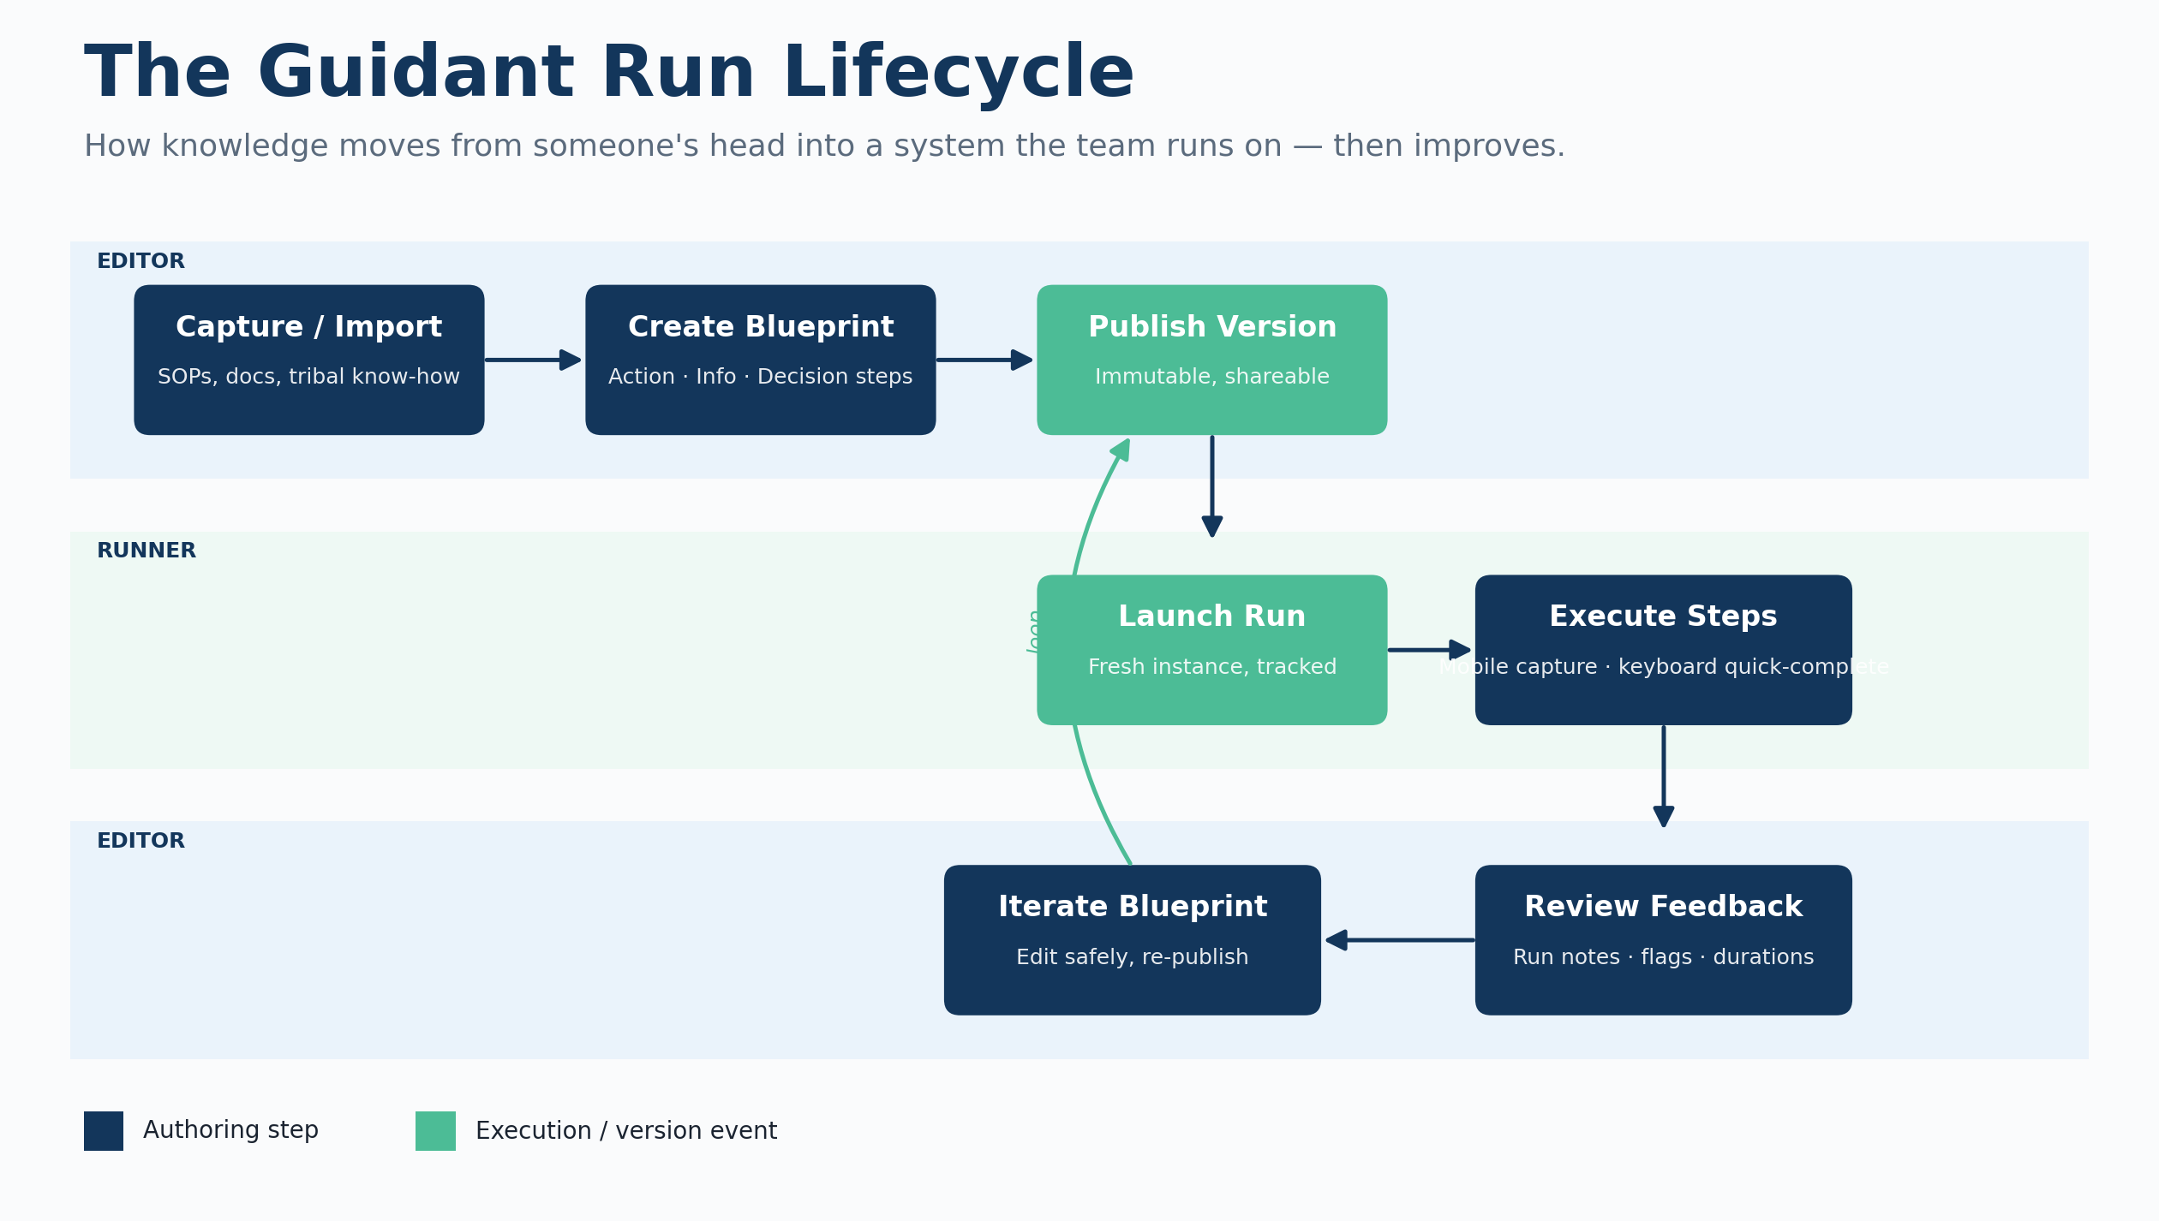Image resolution: width=2159 pixels, height=1221 pixels.
Task: Click the Capture / Import box
Action: 309,360
